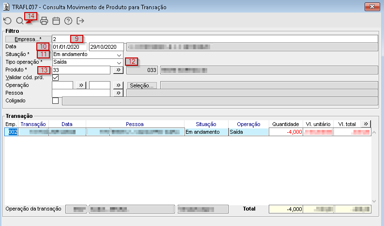The width and height of the screenshot is (384, 226).
Task: Click the printer icon in toolbar
Action: click(44, 21)
